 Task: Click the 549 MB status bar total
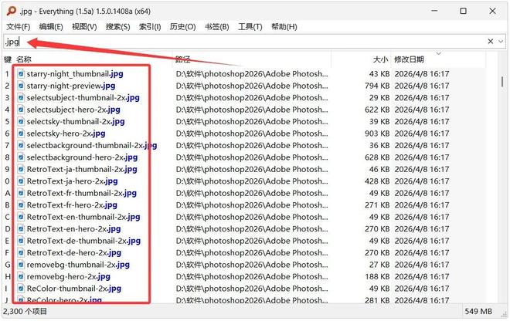tap(478, 311)
